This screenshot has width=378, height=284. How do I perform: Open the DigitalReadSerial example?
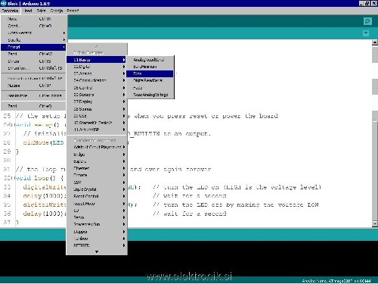click(150, 80)
